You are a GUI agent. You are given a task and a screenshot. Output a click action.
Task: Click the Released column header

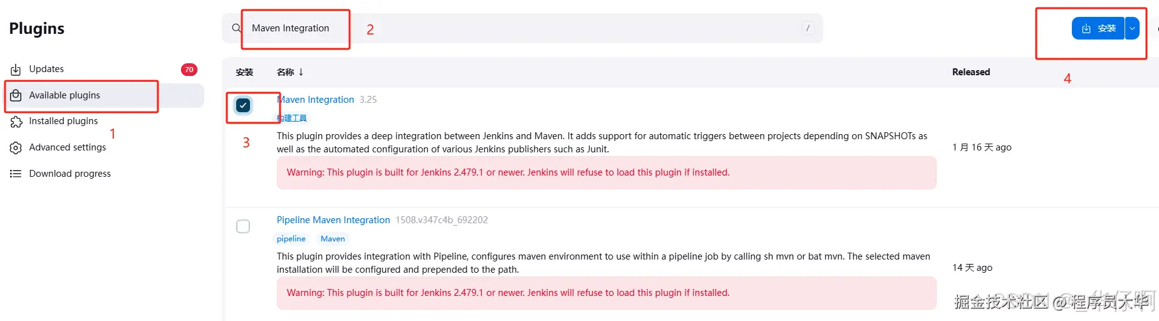[970, 72]
